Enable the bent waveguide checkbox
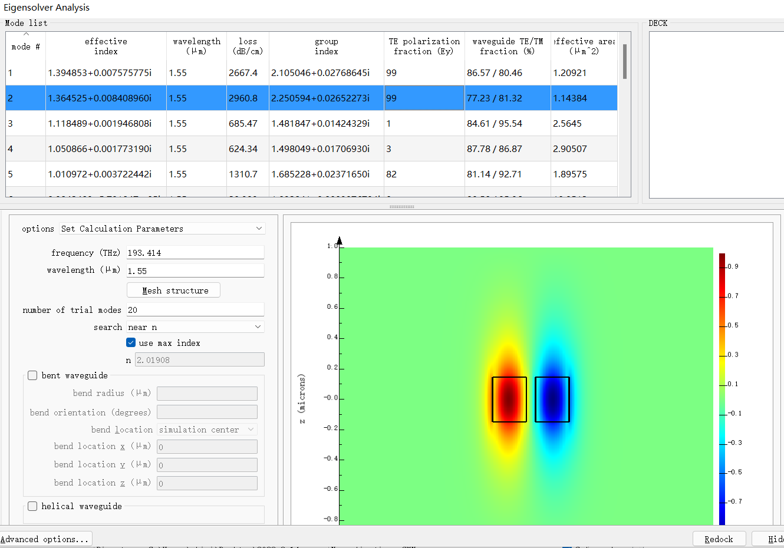Viewport: 784px width, 548px height. [x=33, y=375]
